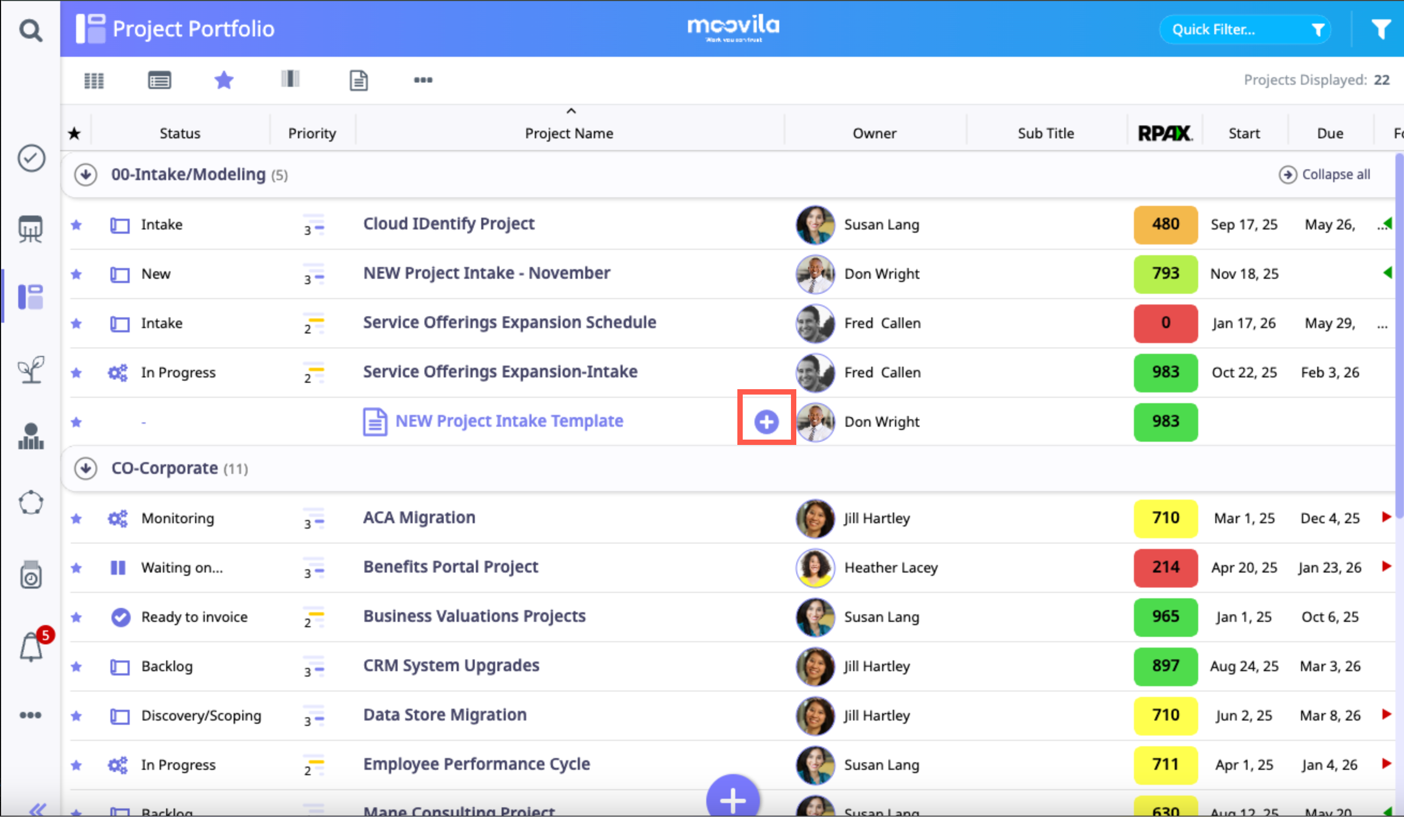Viewport: 1404px width, 817px height.
Task: Select the list view toolbar icon
Action: [x=159, y=80]
